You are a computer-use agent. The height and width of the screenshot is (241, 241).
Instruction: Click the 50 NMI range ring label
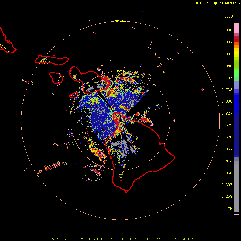120,71
